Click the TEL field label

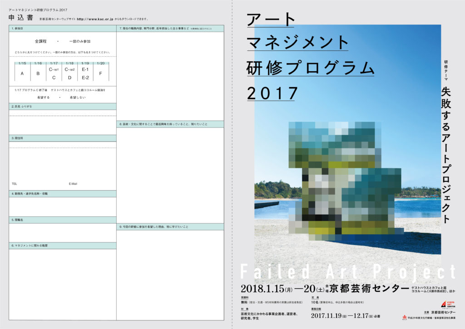click(x=14, y=184)
